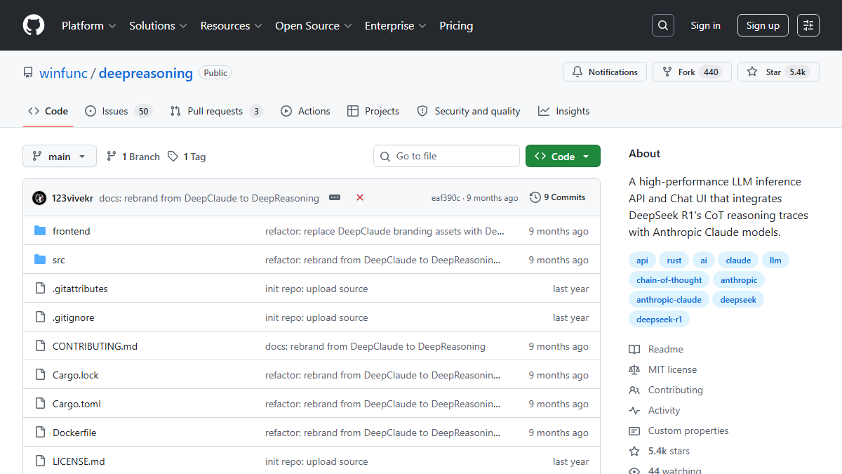Click the src folder icon

click(x=40, y=260)
